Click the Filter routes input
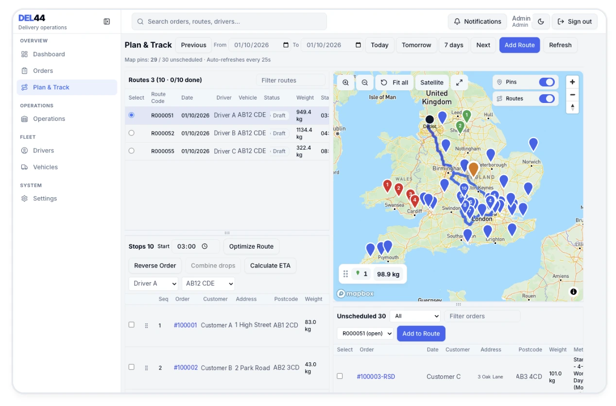The width and height of the screenshot is (616, 406). pyautogui.click(x=291, y=80)
